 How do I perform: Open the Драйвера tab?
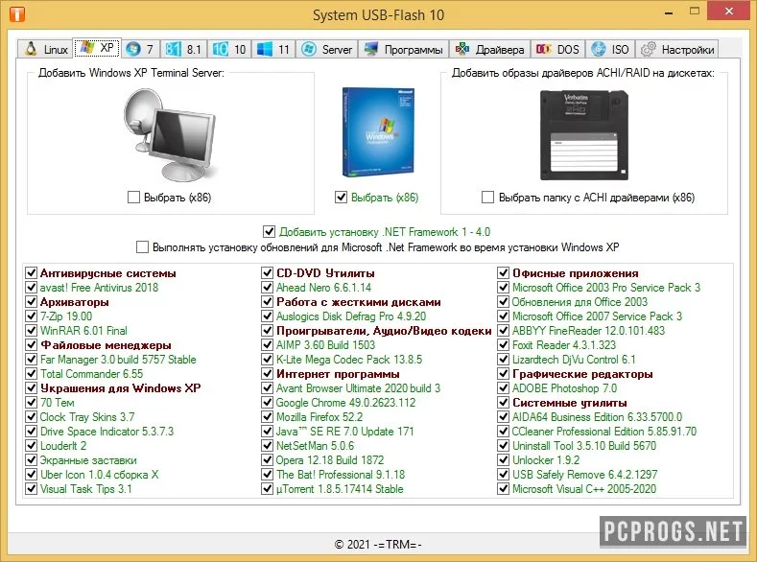pos(490,49)
